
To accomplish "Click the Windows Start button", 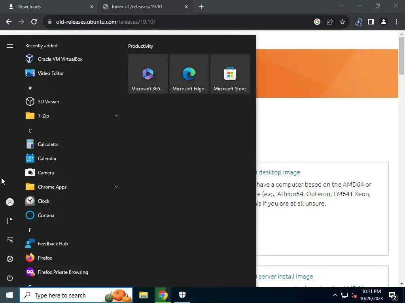I will [x=9, y=295].
